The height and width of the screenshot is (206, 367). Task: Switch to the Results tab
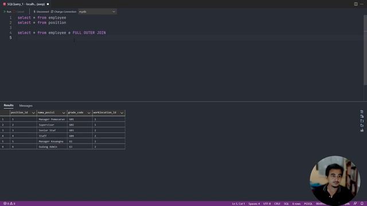pyautogui.click(x=9, y=105)
